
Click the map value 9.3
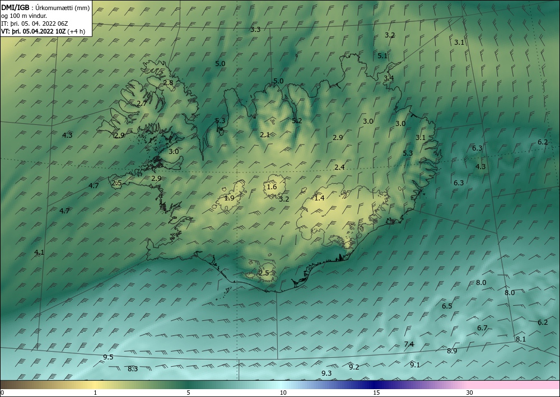tap(326, 373)
